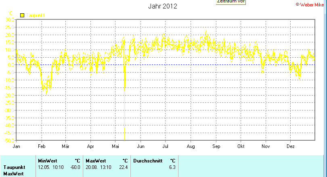
Task: Click the MaxWert row label
Action: click(x=13, y=174)
